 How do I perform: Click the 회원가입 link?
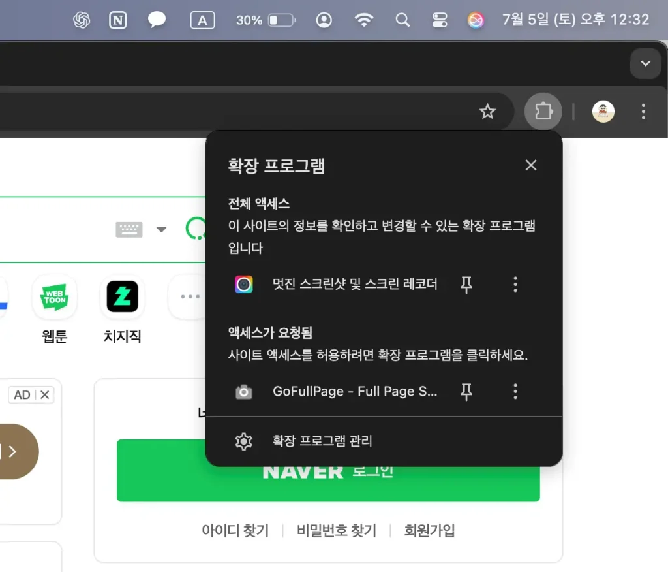pyautogui.click(x=429, y=531)
